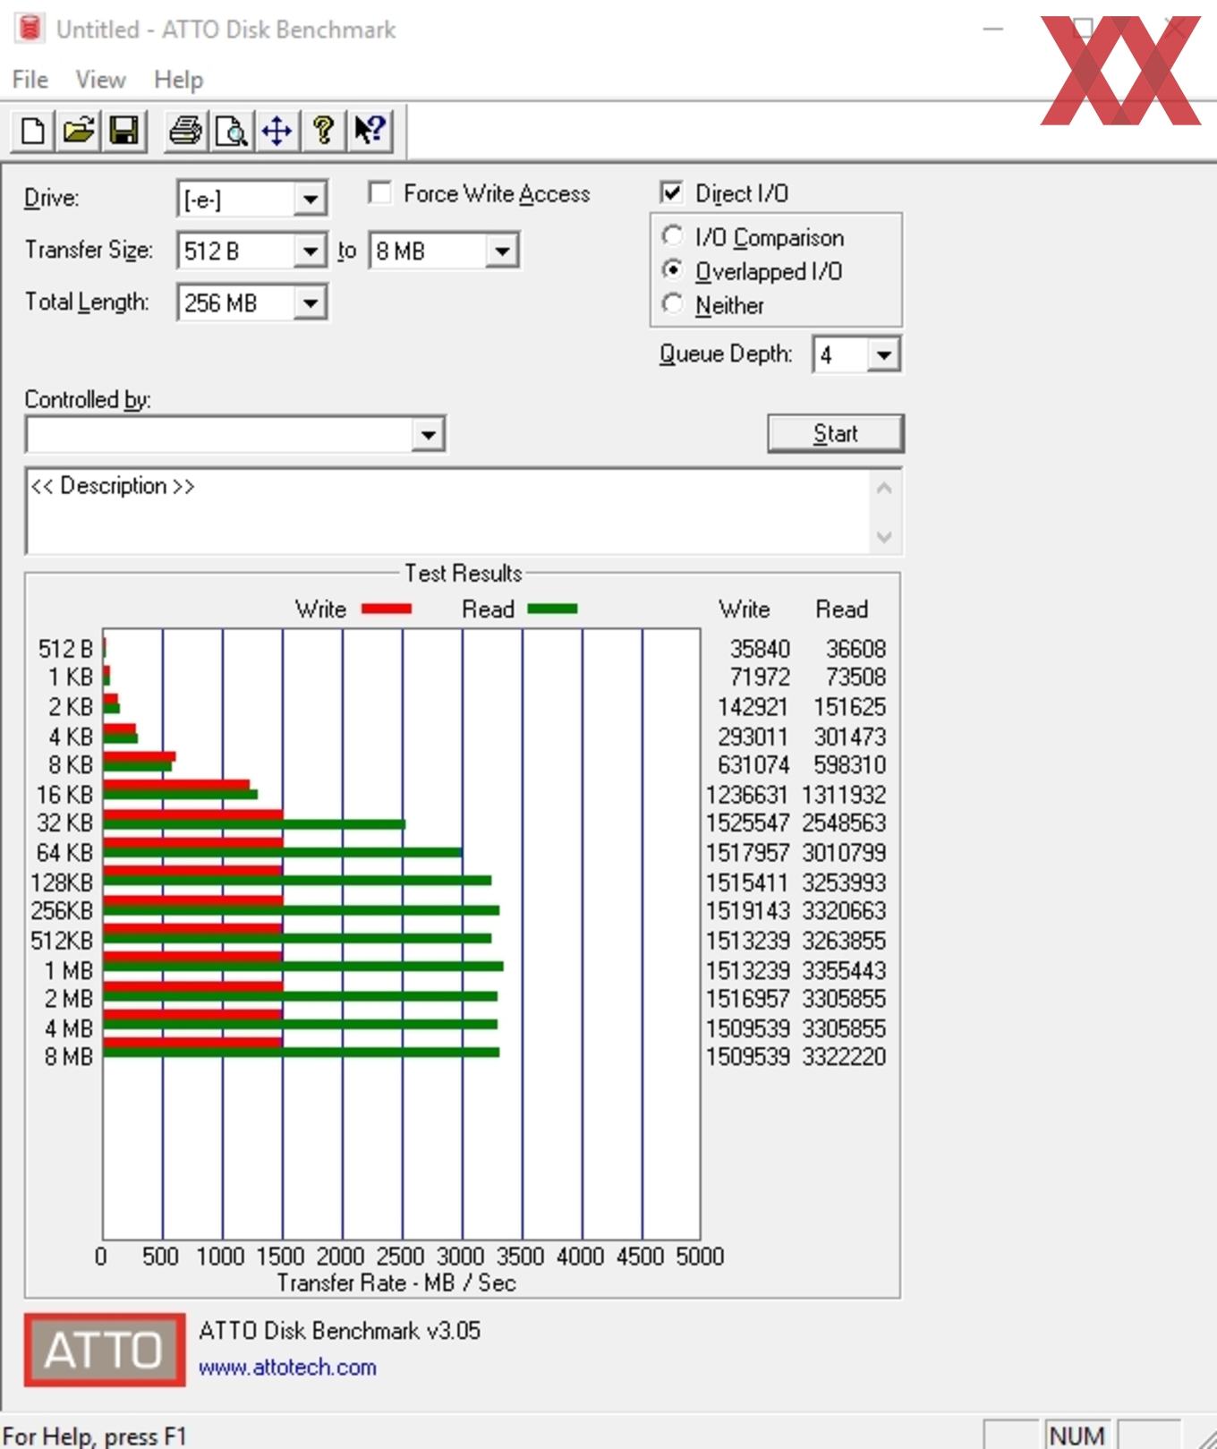The image size is (1217, 1449).
Task: Choose the Neither radio option
Action: [x=673, y=304]
